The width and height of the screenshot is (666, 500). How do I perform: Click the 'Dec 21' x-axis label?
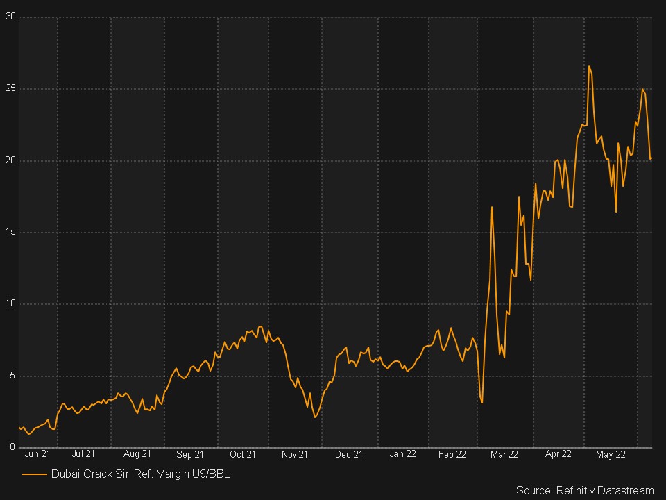(x=349, y=454)
